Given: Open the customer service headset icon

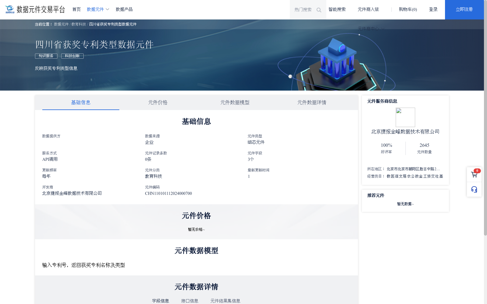Looking at the screenshot, I should [474, 189].
